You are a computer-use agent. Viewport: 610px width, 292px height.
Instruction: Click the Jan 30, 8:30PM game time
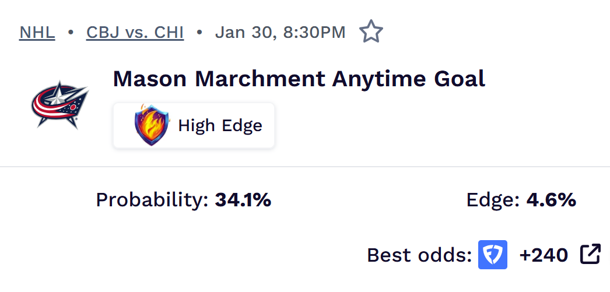[280, 33]
